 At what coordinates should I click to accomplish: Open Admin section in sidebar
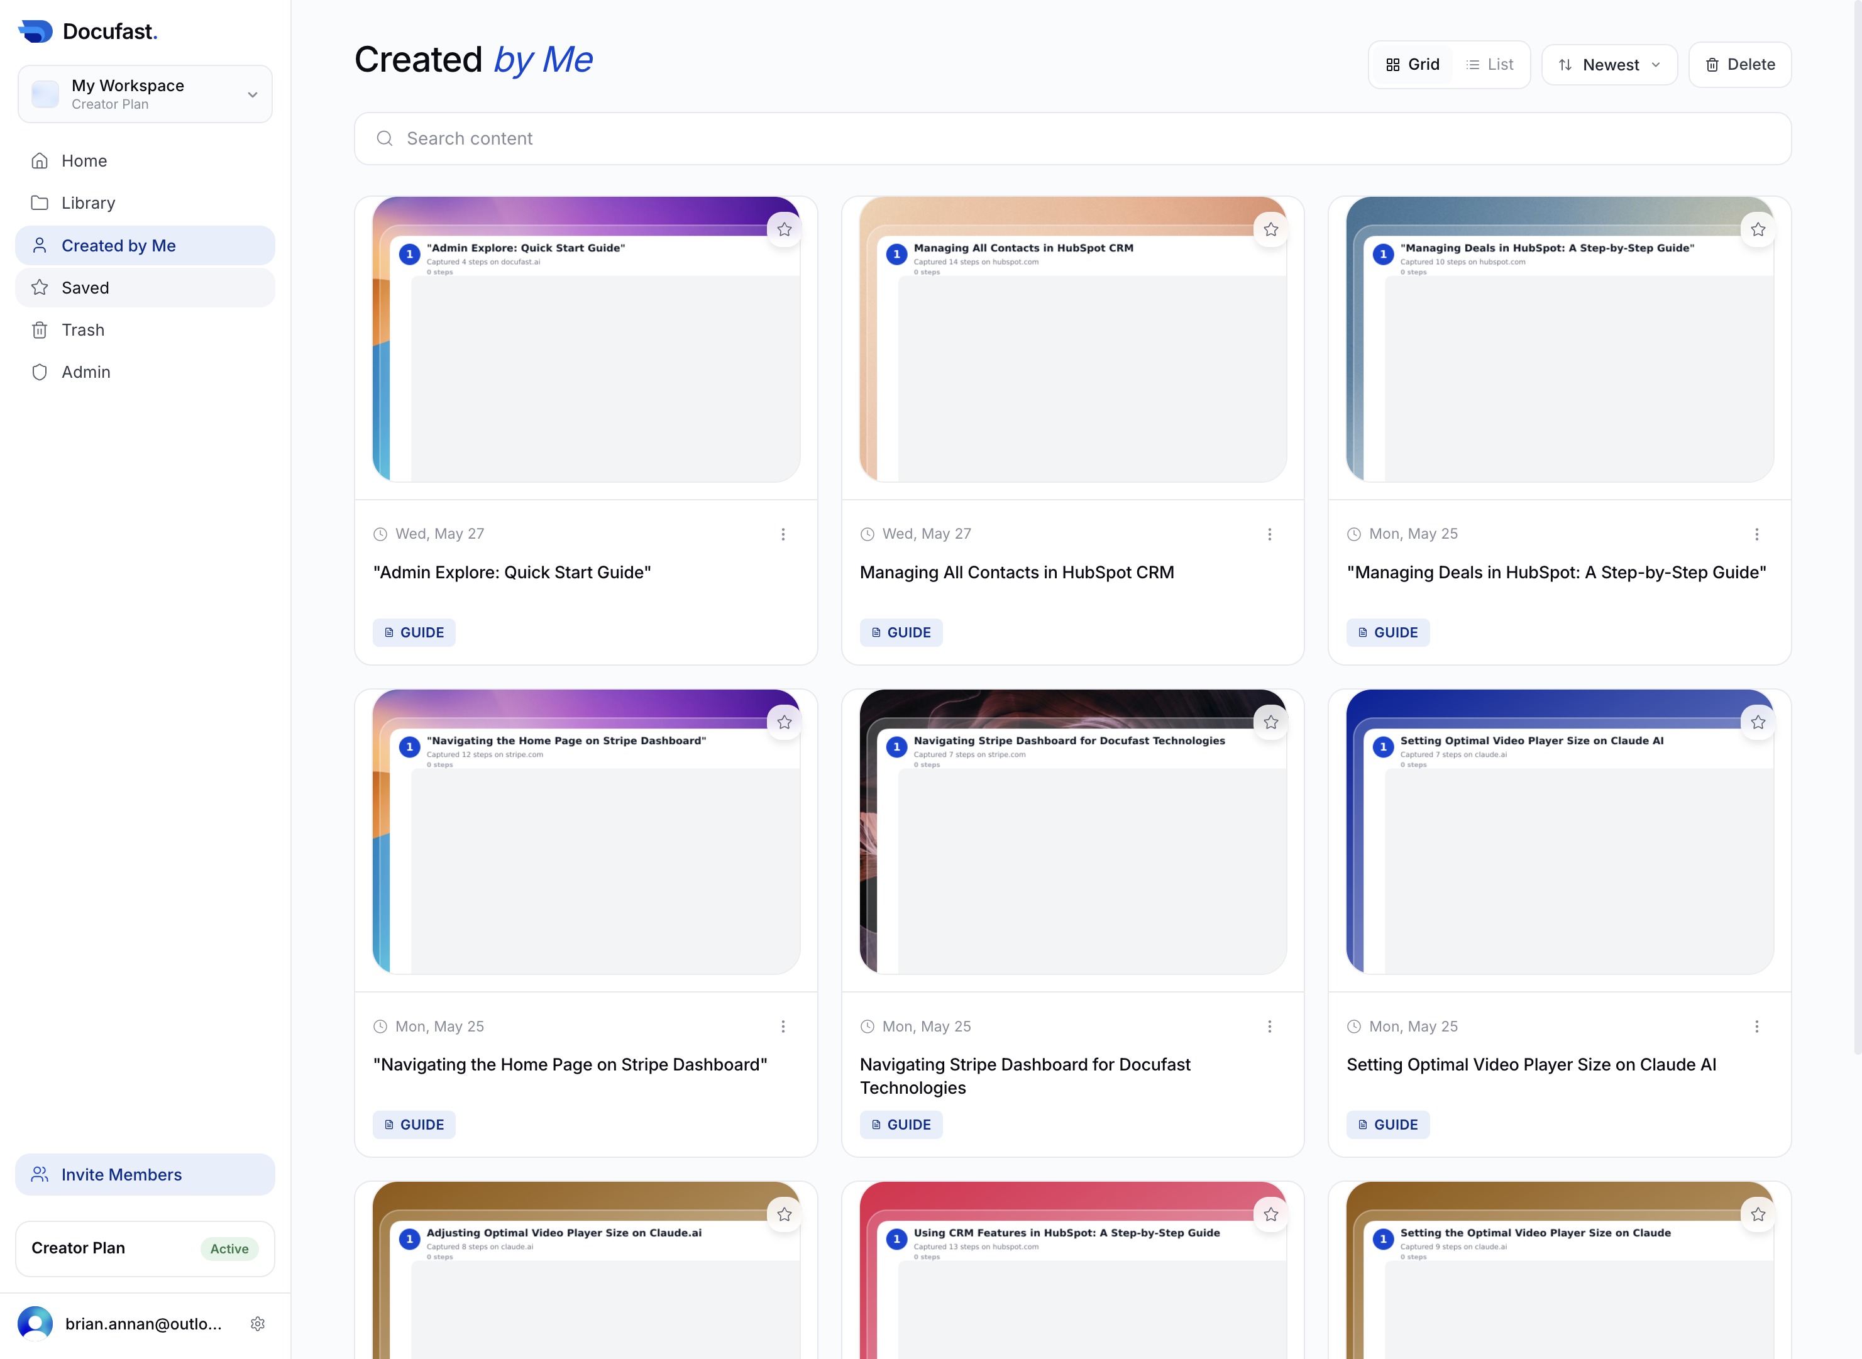click(145, 372)
